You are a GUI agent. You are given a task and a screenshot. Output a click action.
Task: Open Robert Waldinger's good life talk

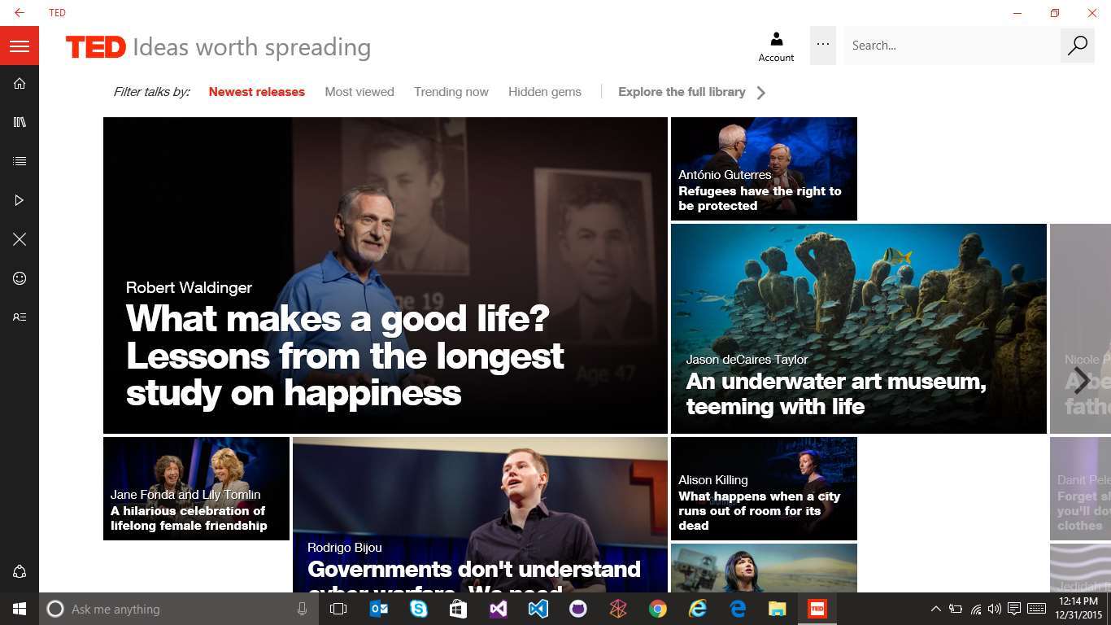point(386,275)
